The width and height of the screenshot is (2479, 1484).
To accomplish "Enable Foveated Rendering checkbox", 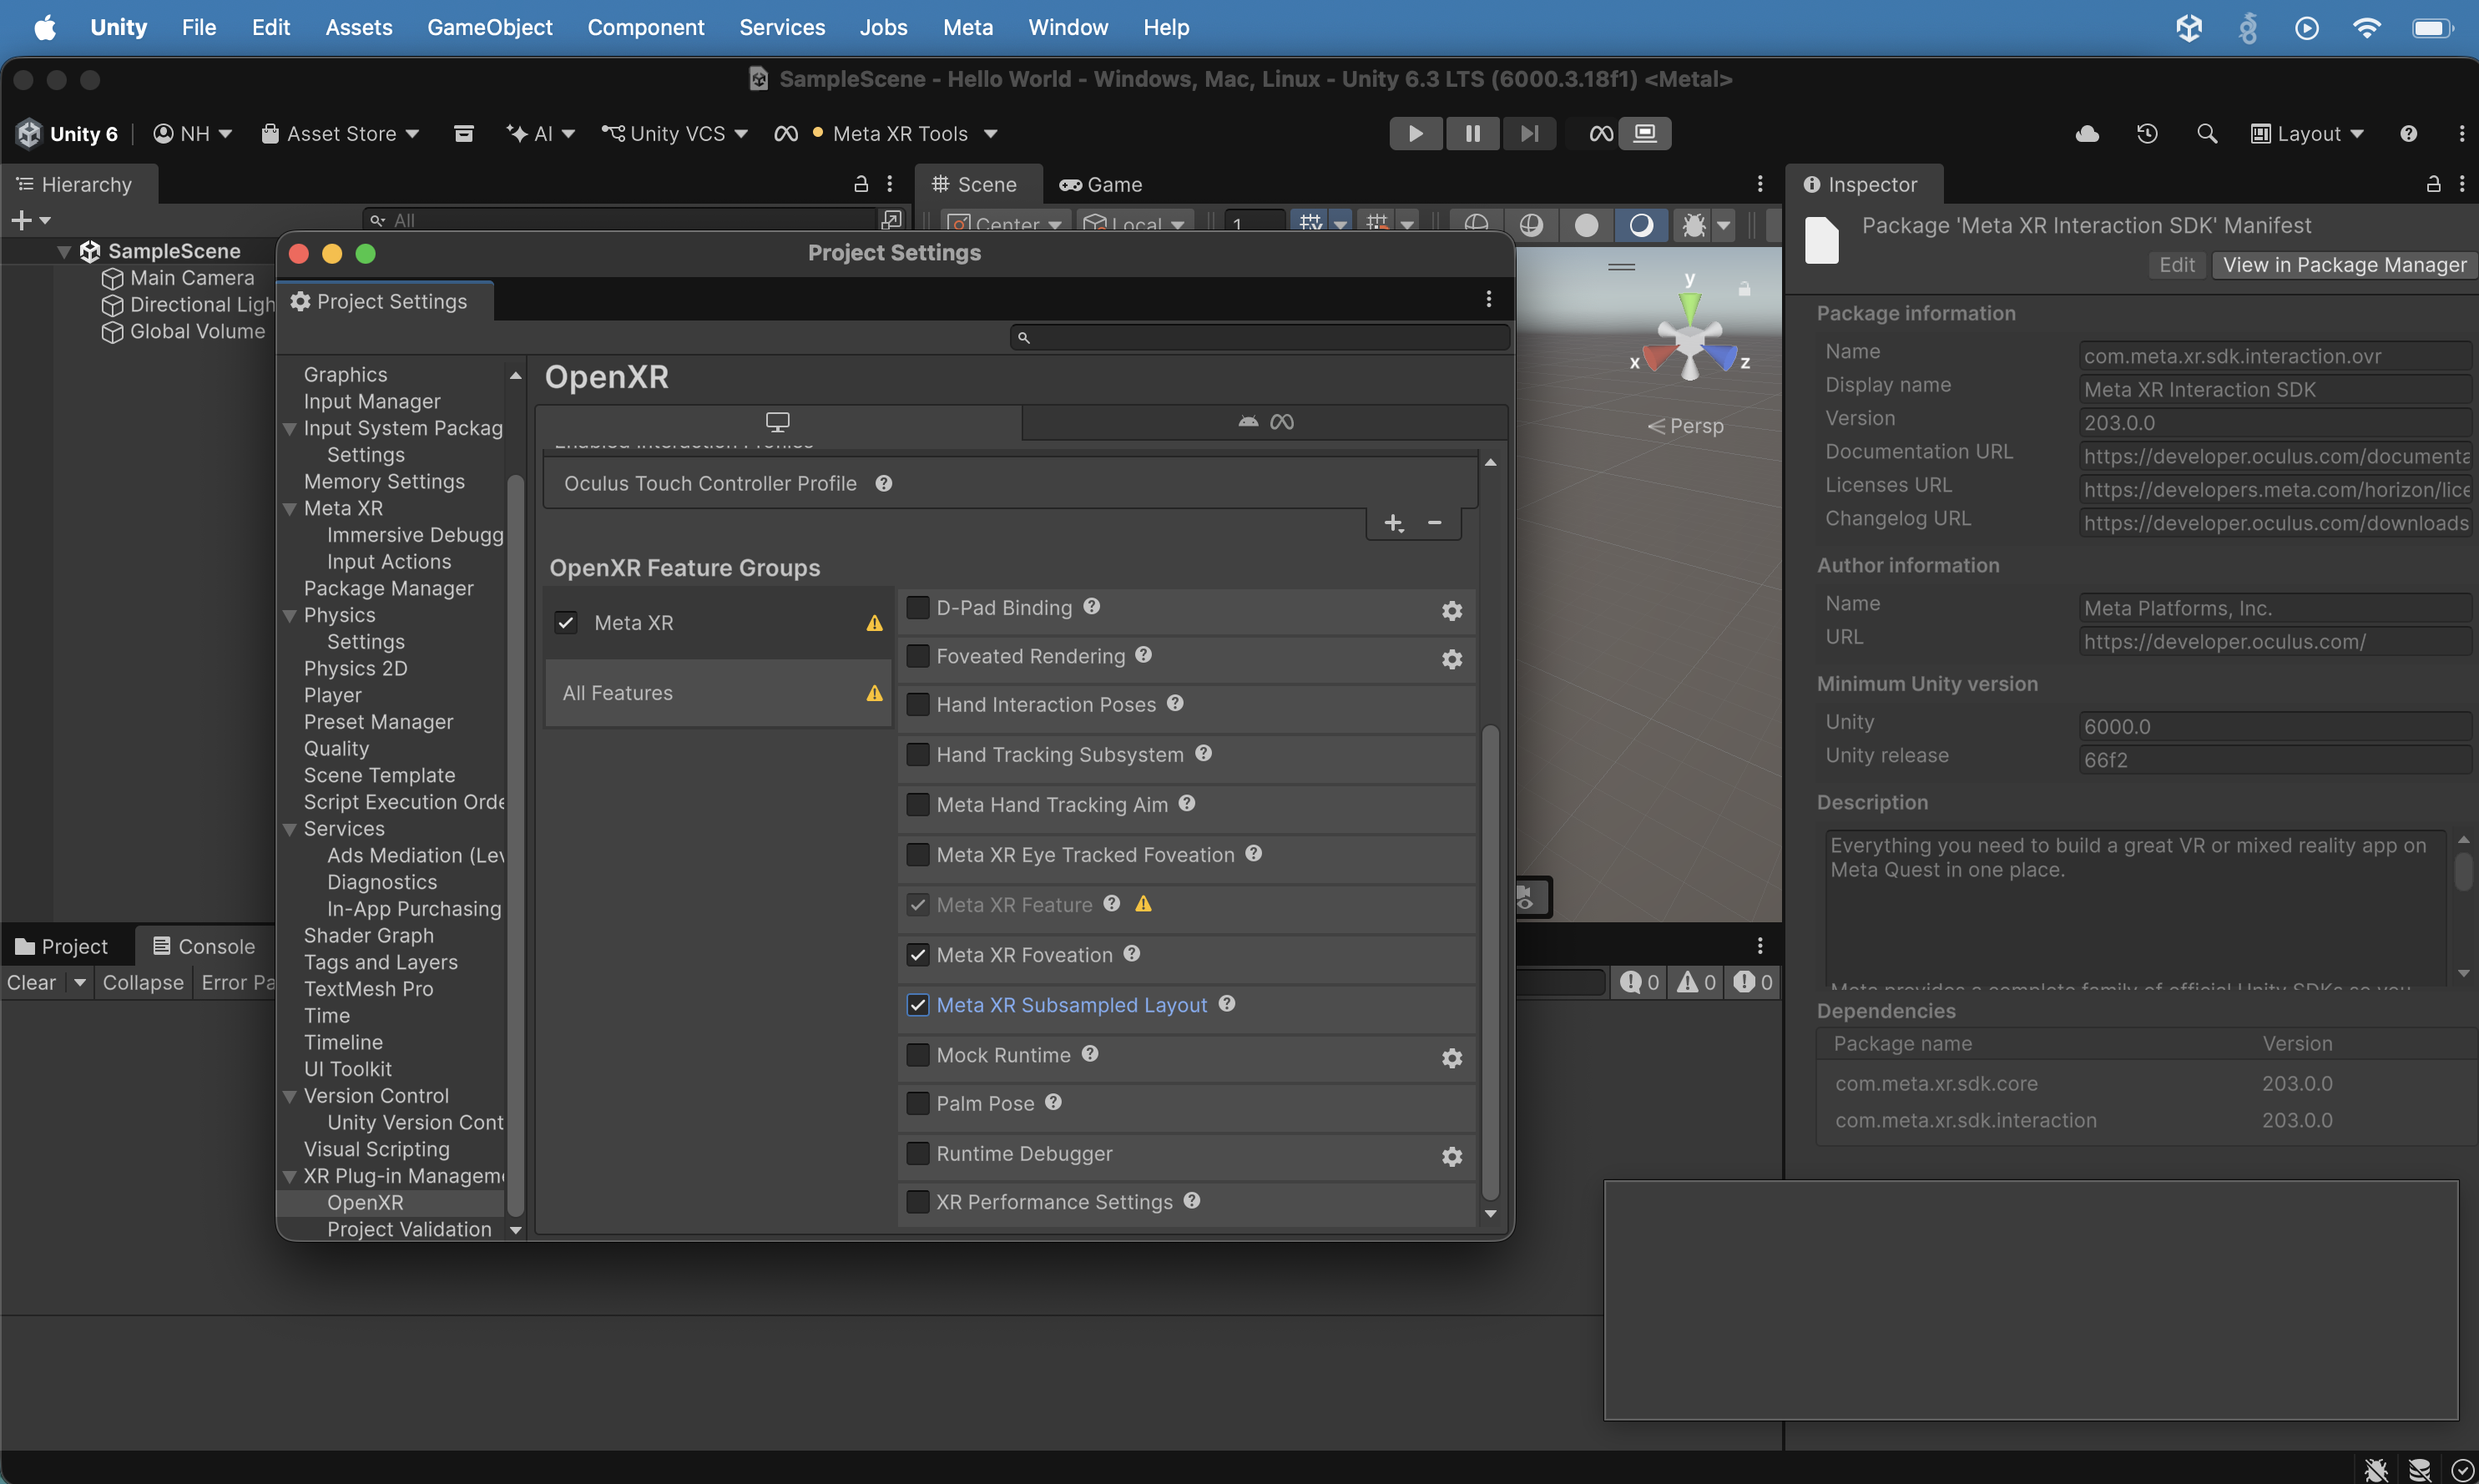I will point(917,656).
